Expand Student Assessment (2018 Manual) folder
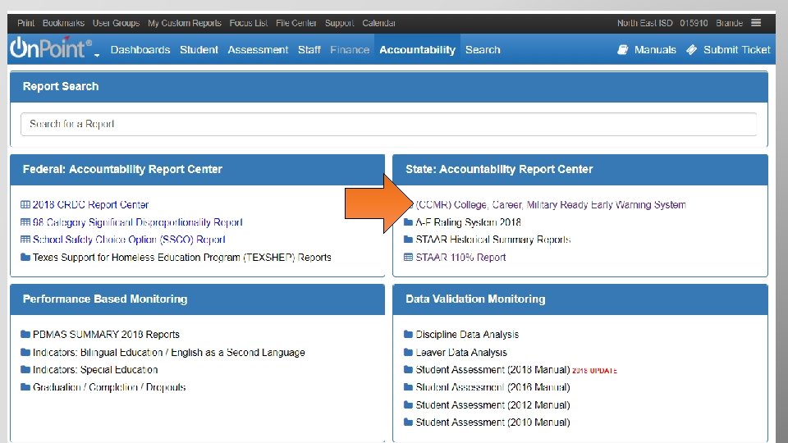Viewport: 788px width, 443px height. click(493, 370)
